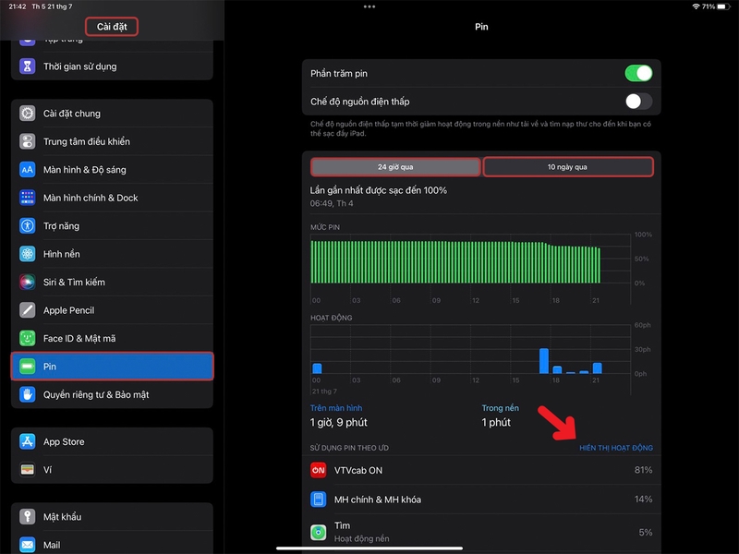Open Quyền riêng tư & Bảo mật hand icon
739x554 pixels.
pyautogui.click(x=28, y=394)
